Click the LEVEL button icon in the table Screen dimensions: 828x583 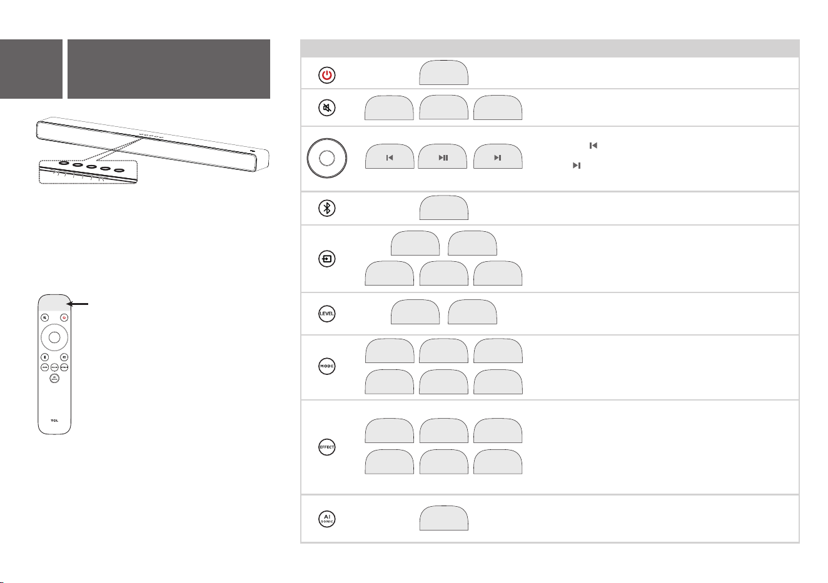tap(327, 314)
